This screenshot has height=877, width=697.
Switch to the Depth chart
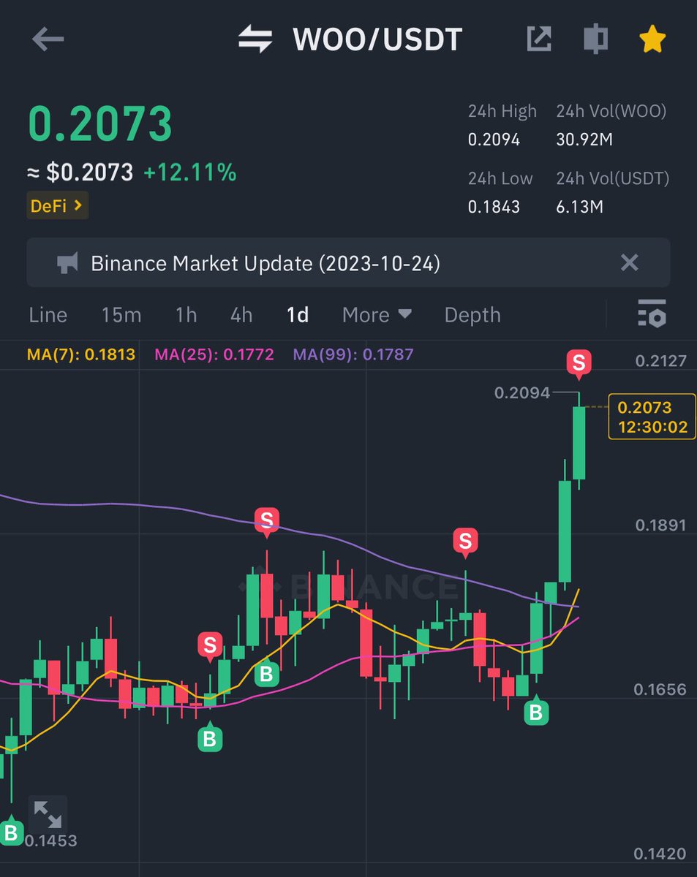[x=472, y=315]
